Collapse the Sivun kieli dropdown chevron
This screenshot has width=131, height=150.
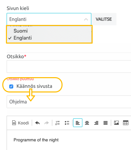pyautogui.click(x=86, y=19)
